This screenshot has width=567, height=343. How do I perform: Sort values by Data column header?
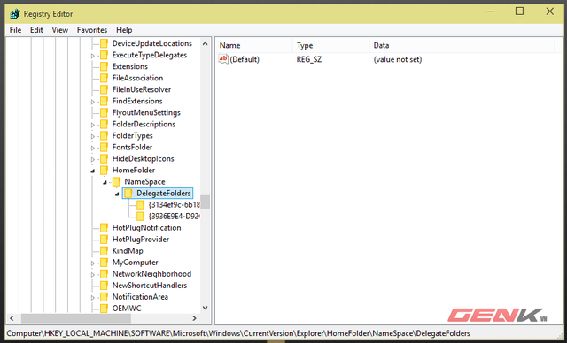click(462, 45)
